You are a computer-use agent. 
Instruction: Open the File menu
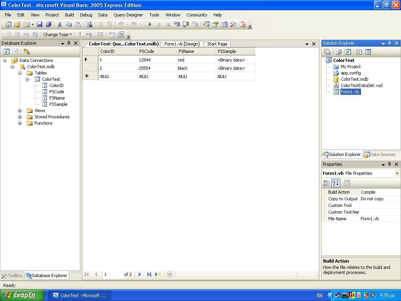pyautogui.click(x=8, y=15)
